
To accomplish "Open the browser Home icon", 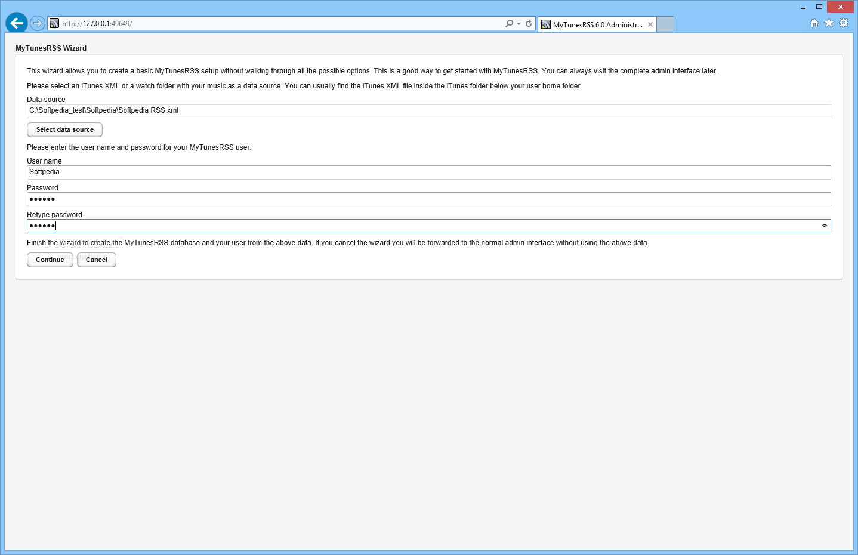I will [x=814, y=23].
